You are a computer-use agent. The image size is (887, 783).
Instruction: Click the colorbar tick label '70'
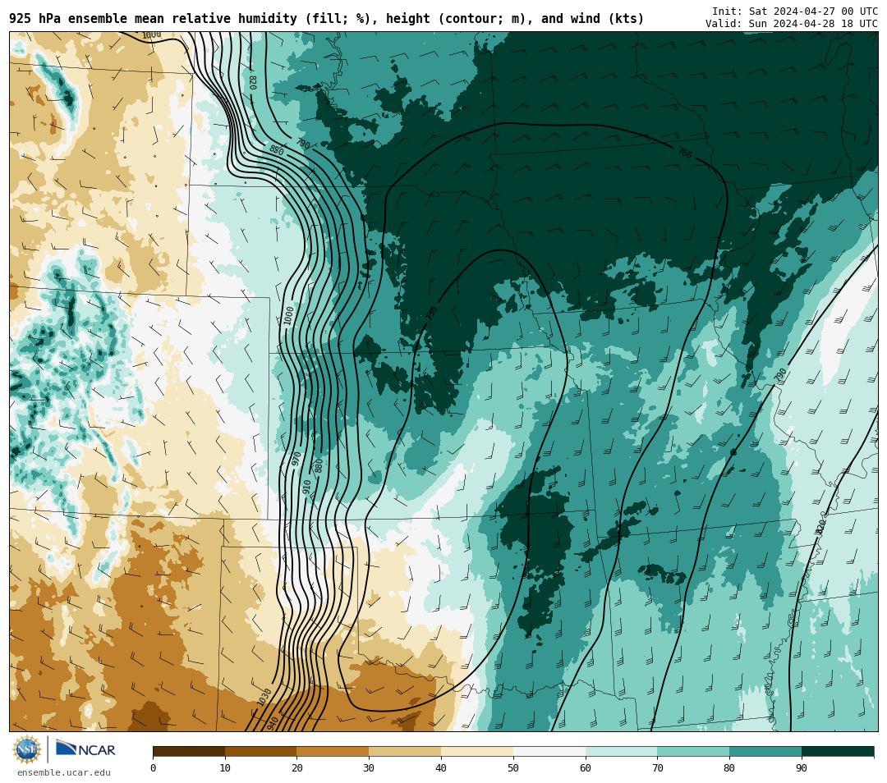(657, 767)
